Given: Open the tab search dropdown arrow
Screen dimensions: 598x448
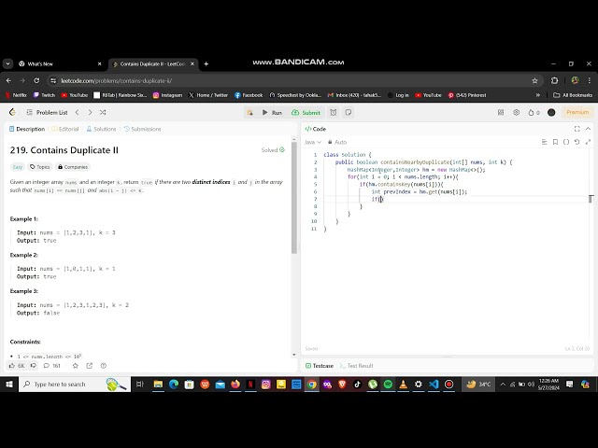Looking at the screenshot, I should pos(7,64).
